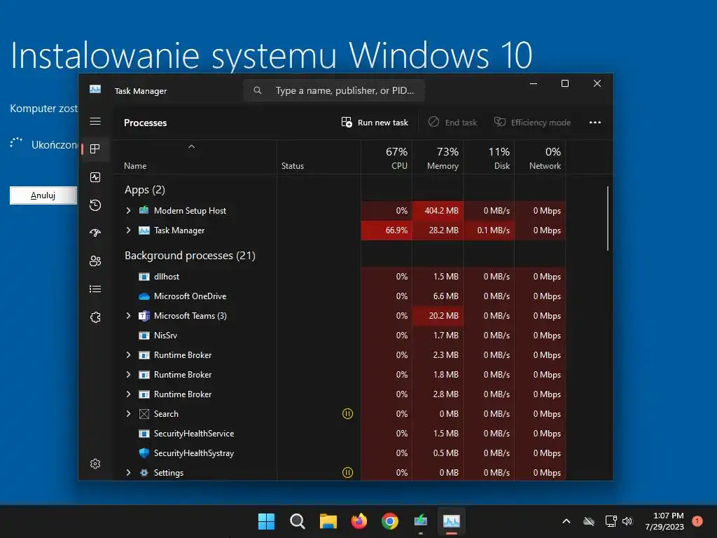The height and width of the screenshot is (538, 717).
Task: Expand the Microsoft Teams (3) group
Action: 129,316
